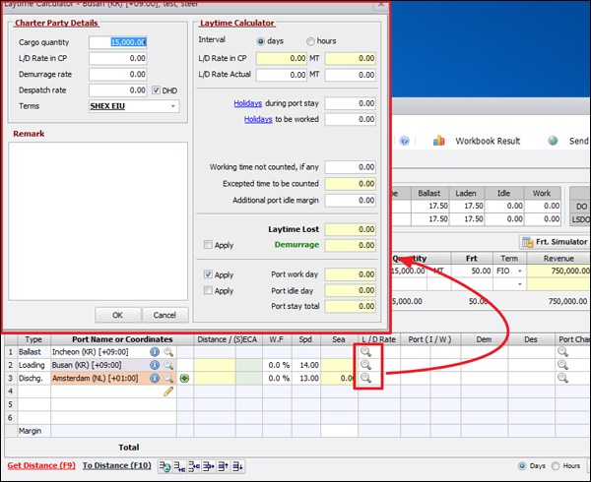This screenshot has height=482, width=591.
Task: Click the Demurrage rate field
Action: tap(118, 74)
